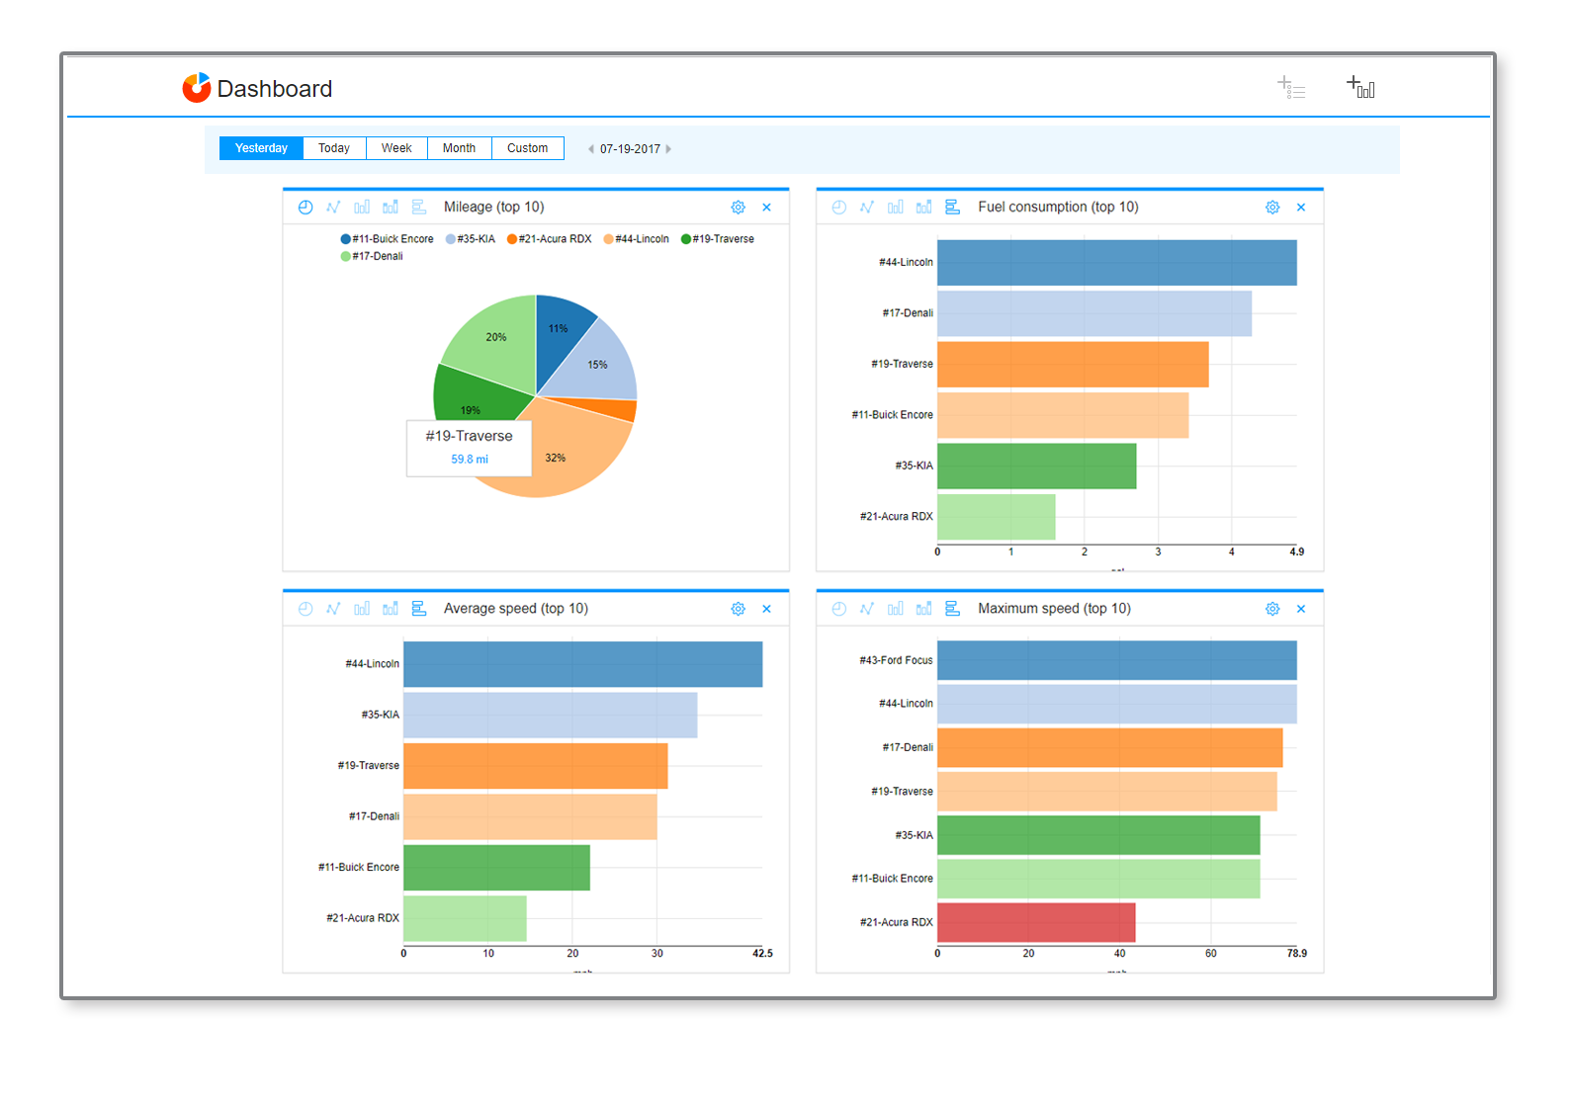Click #35-KIA bar in Average speed chart
Image resolution: width=1574 pixels, height=1105 pixels.
551,715
